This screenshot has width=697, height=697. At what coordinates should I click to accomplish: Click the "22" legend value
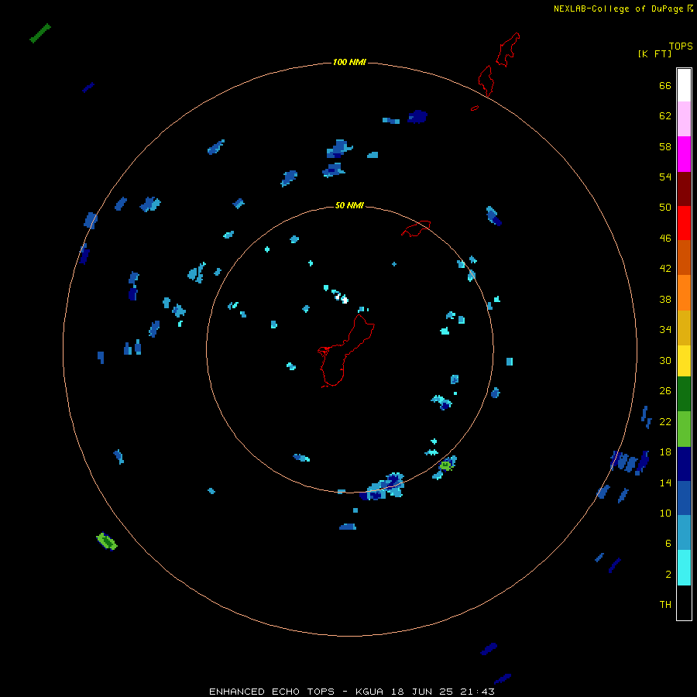coord(665,422)
